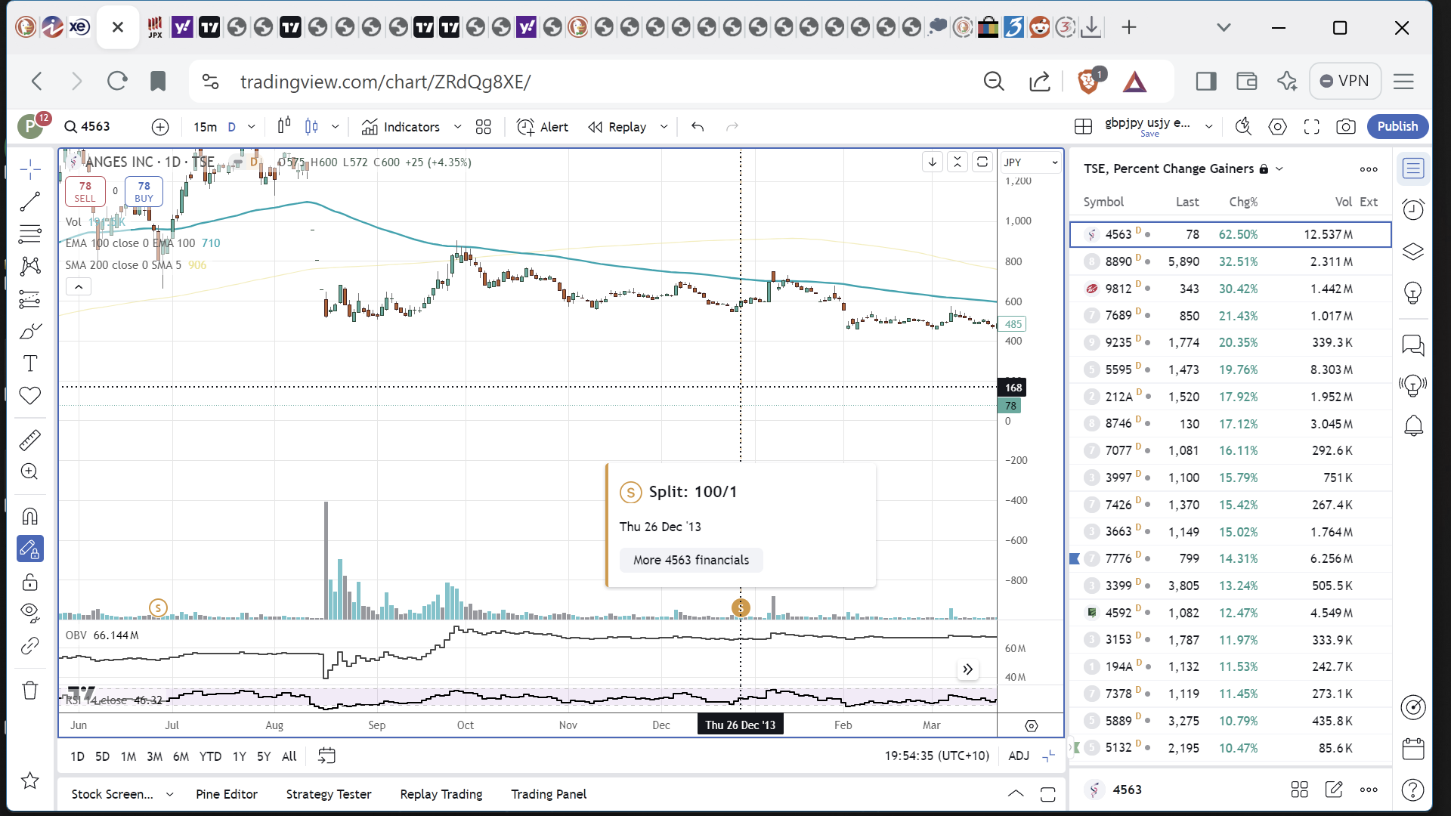The image size is (1451, 816).
Task: Open the JPY currency dropdown
Action: [x=1031, y=162]
